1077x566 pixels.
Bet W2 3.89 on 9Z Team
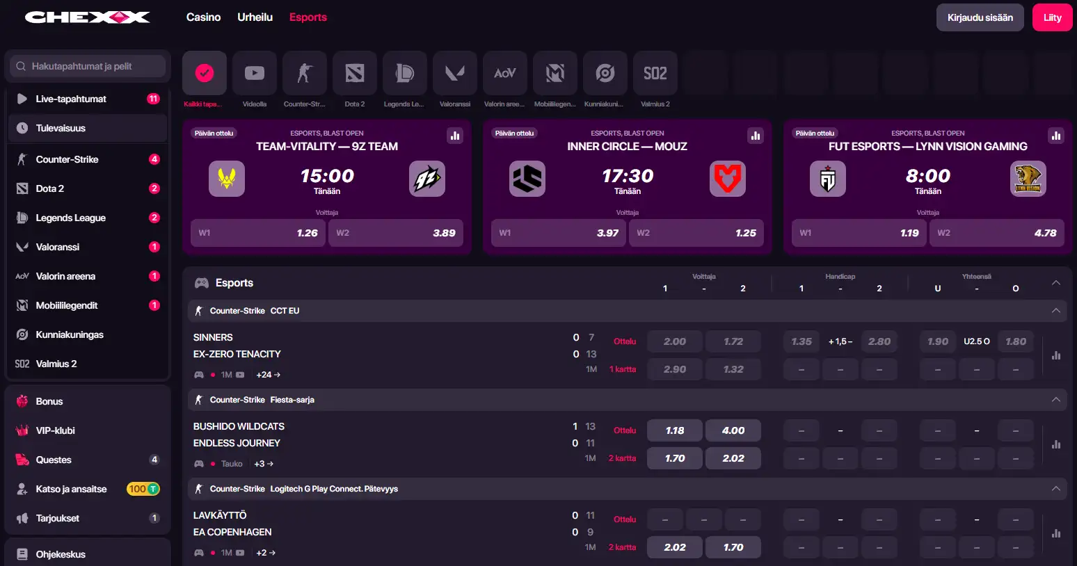pos(396,233)
